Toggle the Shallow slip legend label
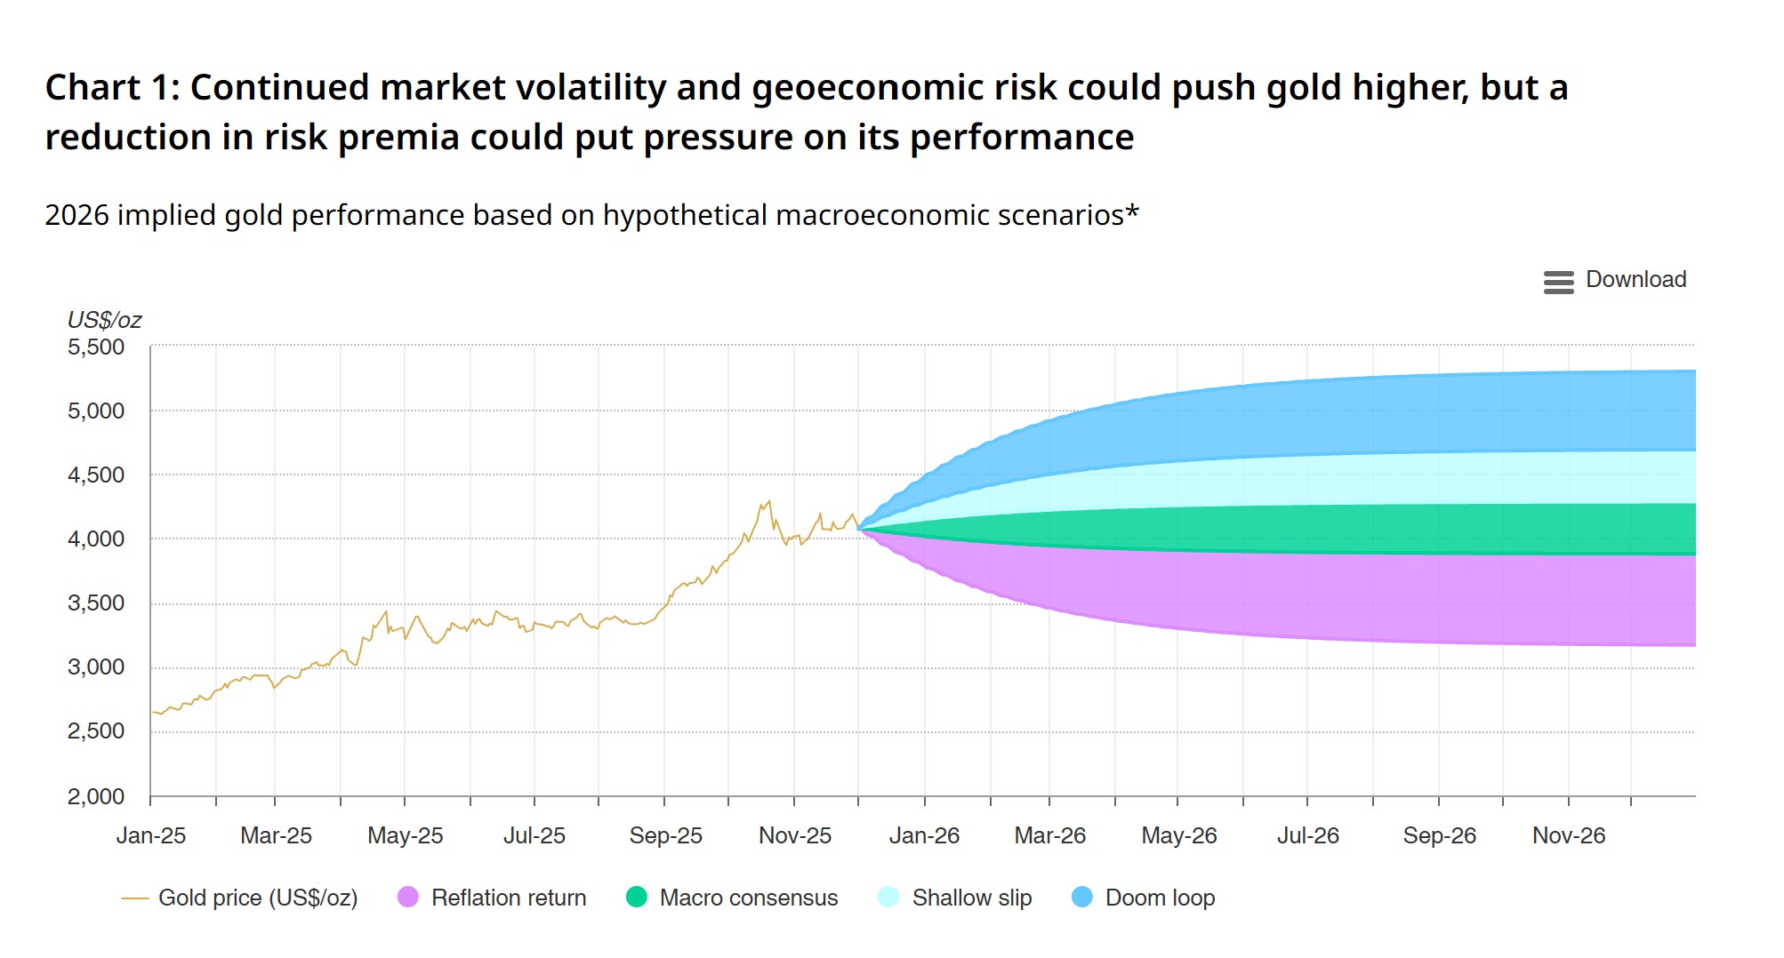Screen dimensions: 1784x958 (x=972, y=898)
